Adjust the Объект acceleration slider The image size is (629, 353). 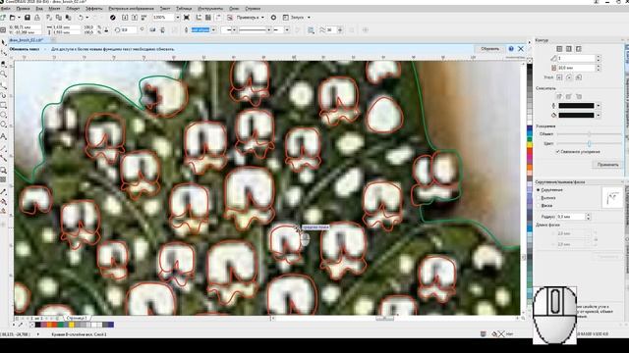point(590,134)
